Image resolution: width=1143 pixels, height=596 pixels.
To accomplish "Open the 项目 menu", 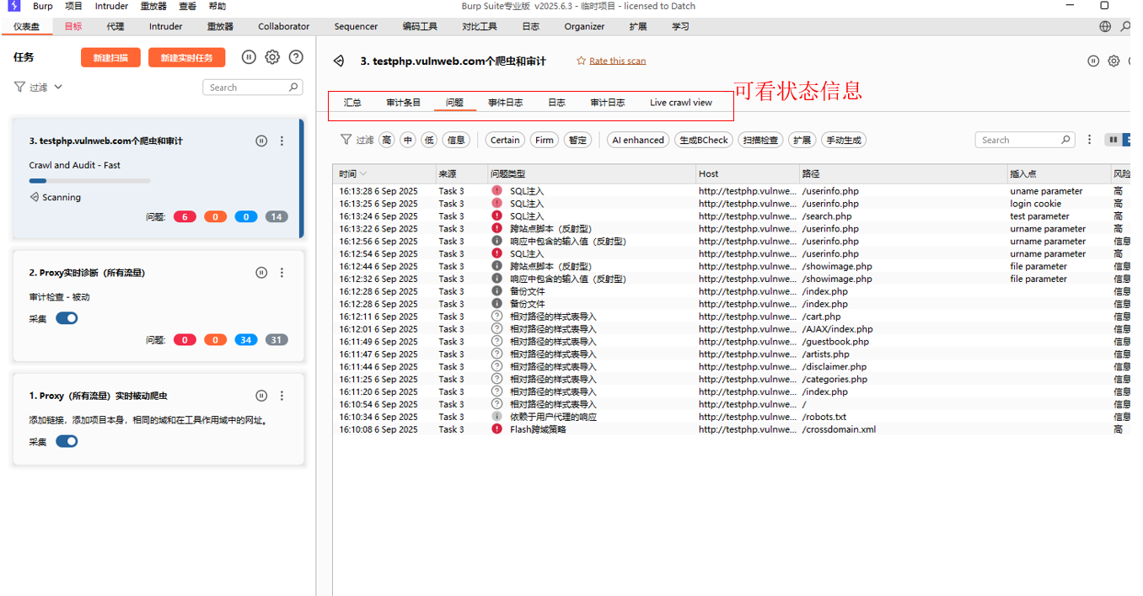I will [74, 6].
